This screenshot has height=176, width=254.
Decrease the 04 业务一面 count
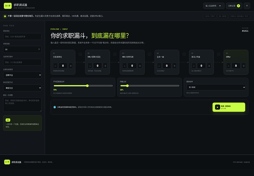tap(159, 66)
